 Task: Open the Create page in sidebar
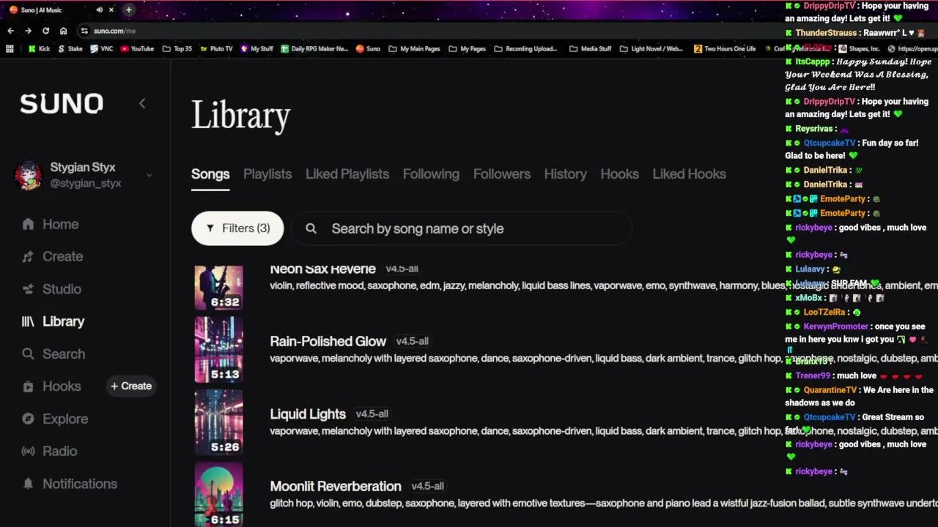tap(52, 256)
